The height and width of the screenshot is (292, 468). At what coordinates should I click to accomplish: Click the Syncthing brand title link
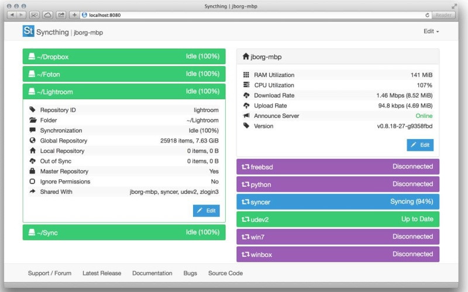(x=53, y=32)
